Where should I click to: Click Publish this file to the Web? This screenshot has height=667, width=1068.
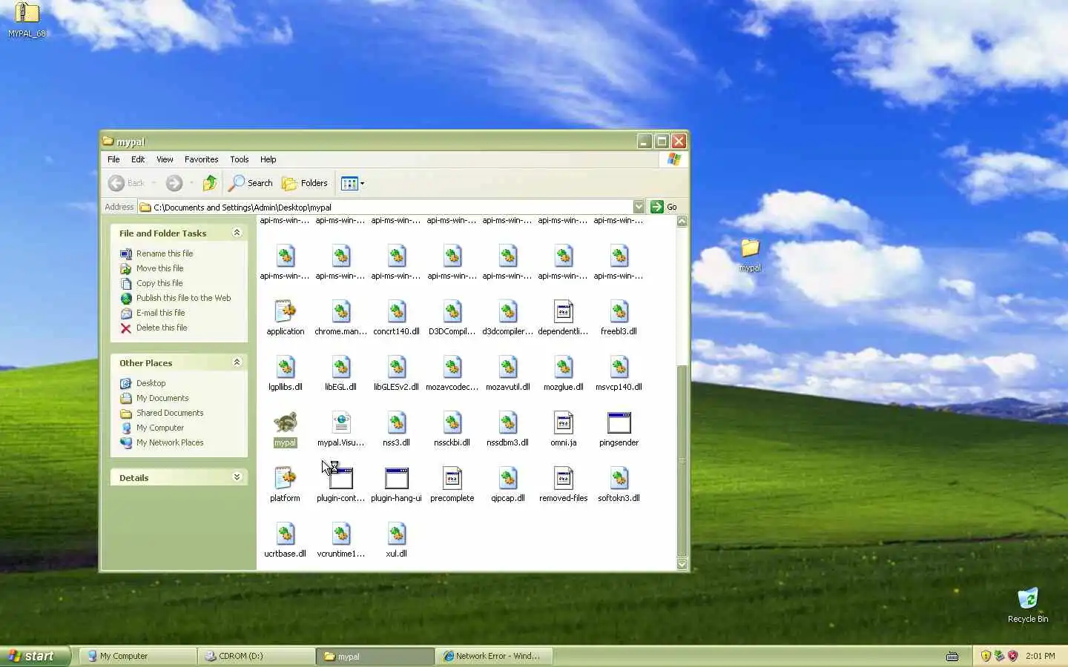[x=183, y=298]
